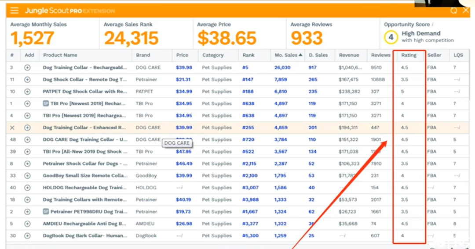
Task: Click the HOLDOG brand cell
Action: click(x=146, y=188)
